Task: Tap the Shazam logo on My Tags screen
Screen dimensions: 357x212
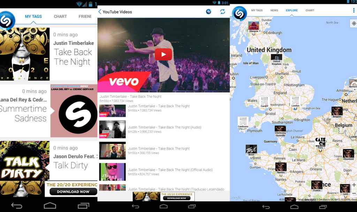Action: tap(7, 20)
